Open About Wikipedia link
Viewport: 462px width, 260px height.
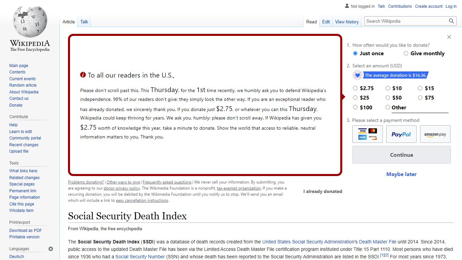coord(24,92)
